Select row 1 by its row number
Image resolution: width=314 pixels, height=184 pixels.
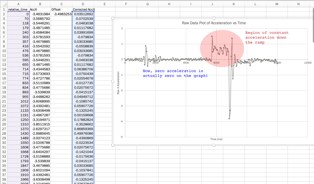pyautogui.click(x=4, y=9)
